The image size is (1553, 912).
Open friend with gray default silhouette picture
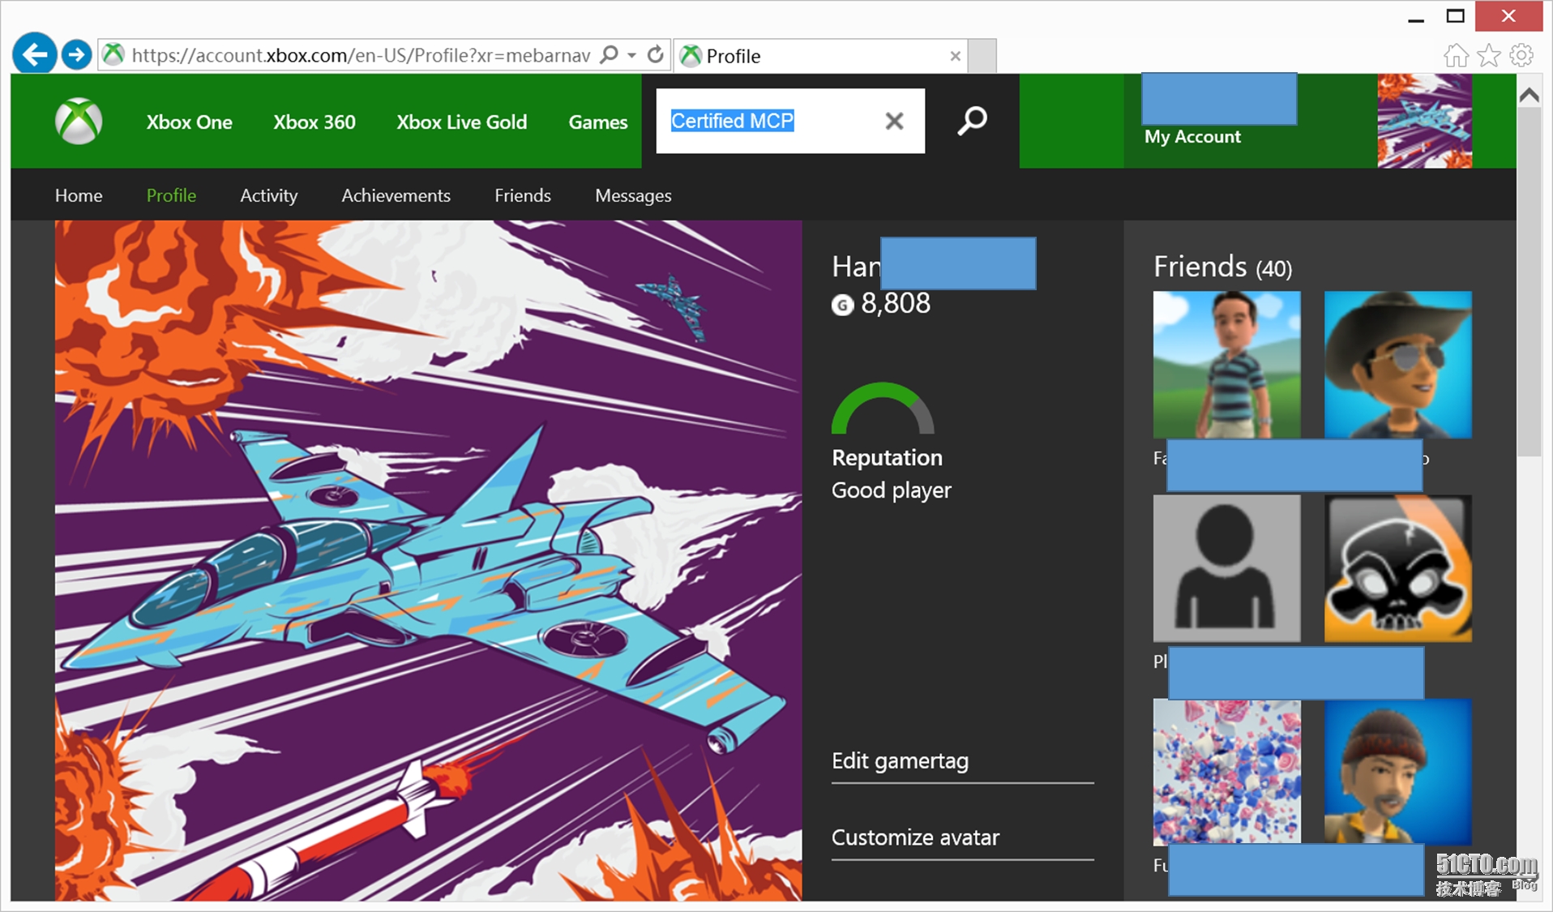pos(1227,568)
